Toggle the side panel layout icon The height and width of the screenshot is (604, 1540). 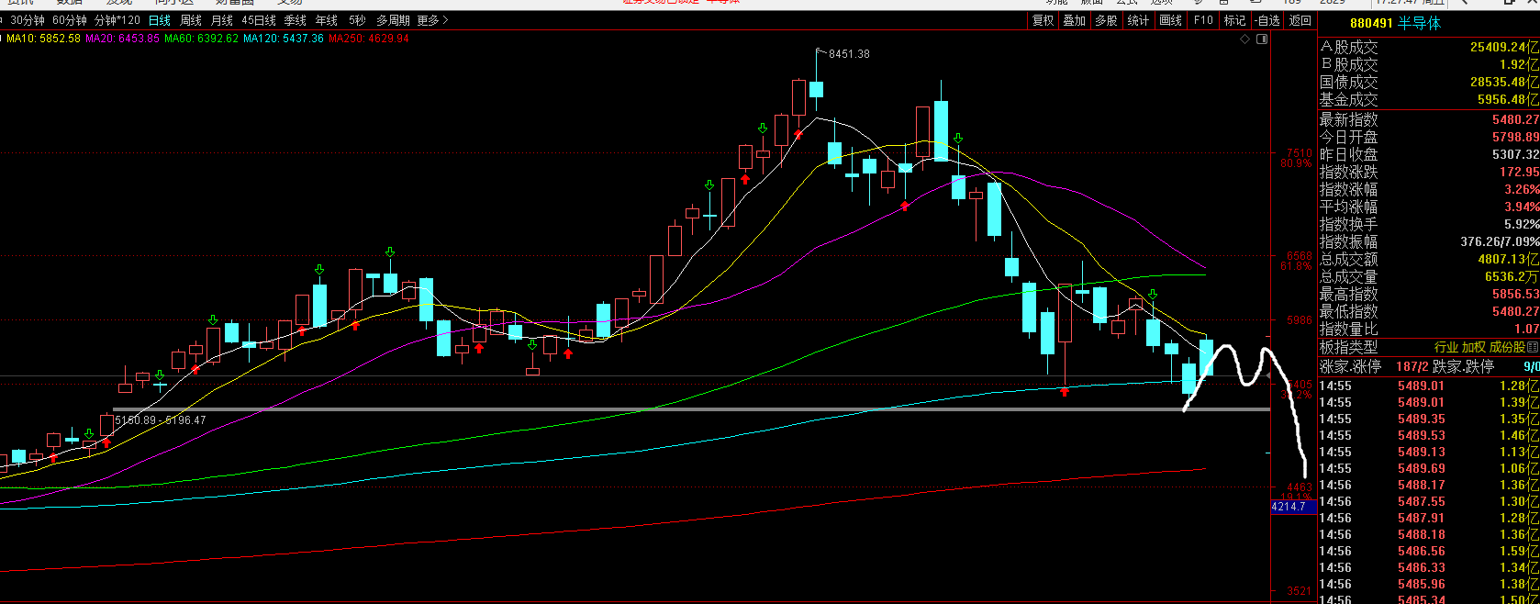[1262, 39]
